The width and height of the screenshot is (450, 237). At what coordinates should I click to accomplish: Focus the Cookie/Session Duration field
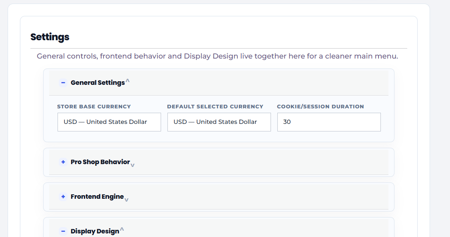point(329,122)
